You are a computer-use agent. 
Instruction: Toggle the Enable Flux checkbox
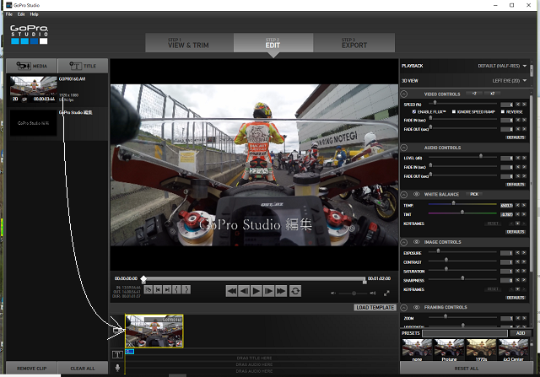point(414,111)
